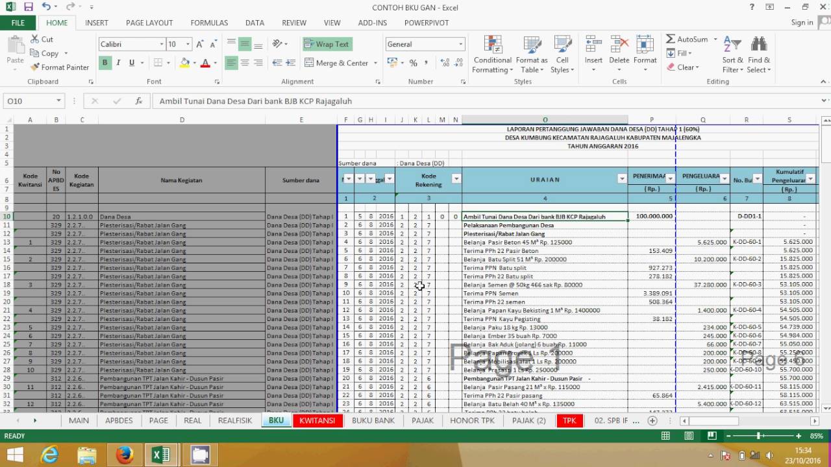
Task: Align text to the right
Action: point(258,63)
